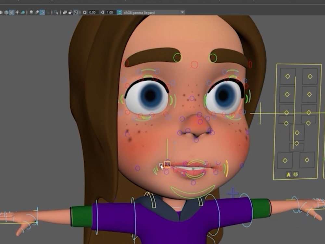Image resolution: width=325 pixels, height=244 pixels.
Task: Toggle X-Ray shading icon
Action: [x=65, y=12]
